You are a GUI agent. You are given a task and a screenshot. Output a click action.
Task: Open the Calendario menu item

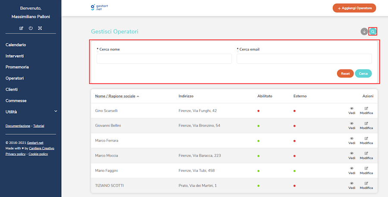(x=16, y=45)
